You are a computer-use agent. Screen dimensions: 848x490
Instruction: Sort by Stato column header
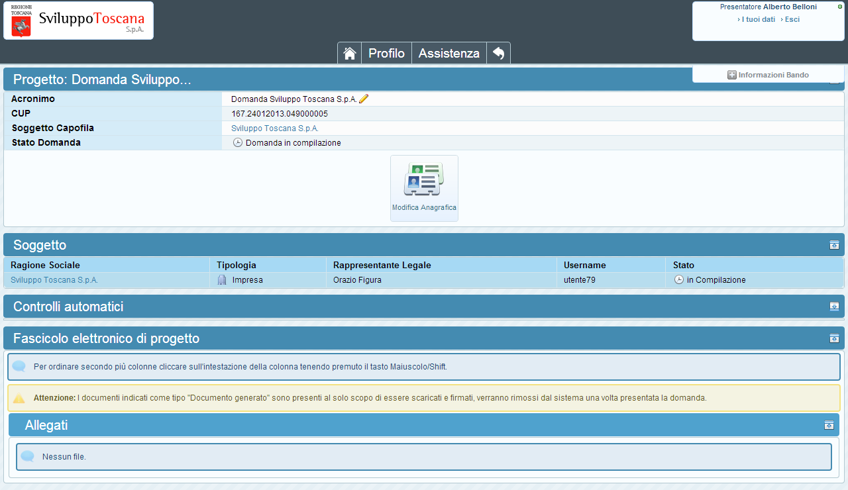point(684,265)
